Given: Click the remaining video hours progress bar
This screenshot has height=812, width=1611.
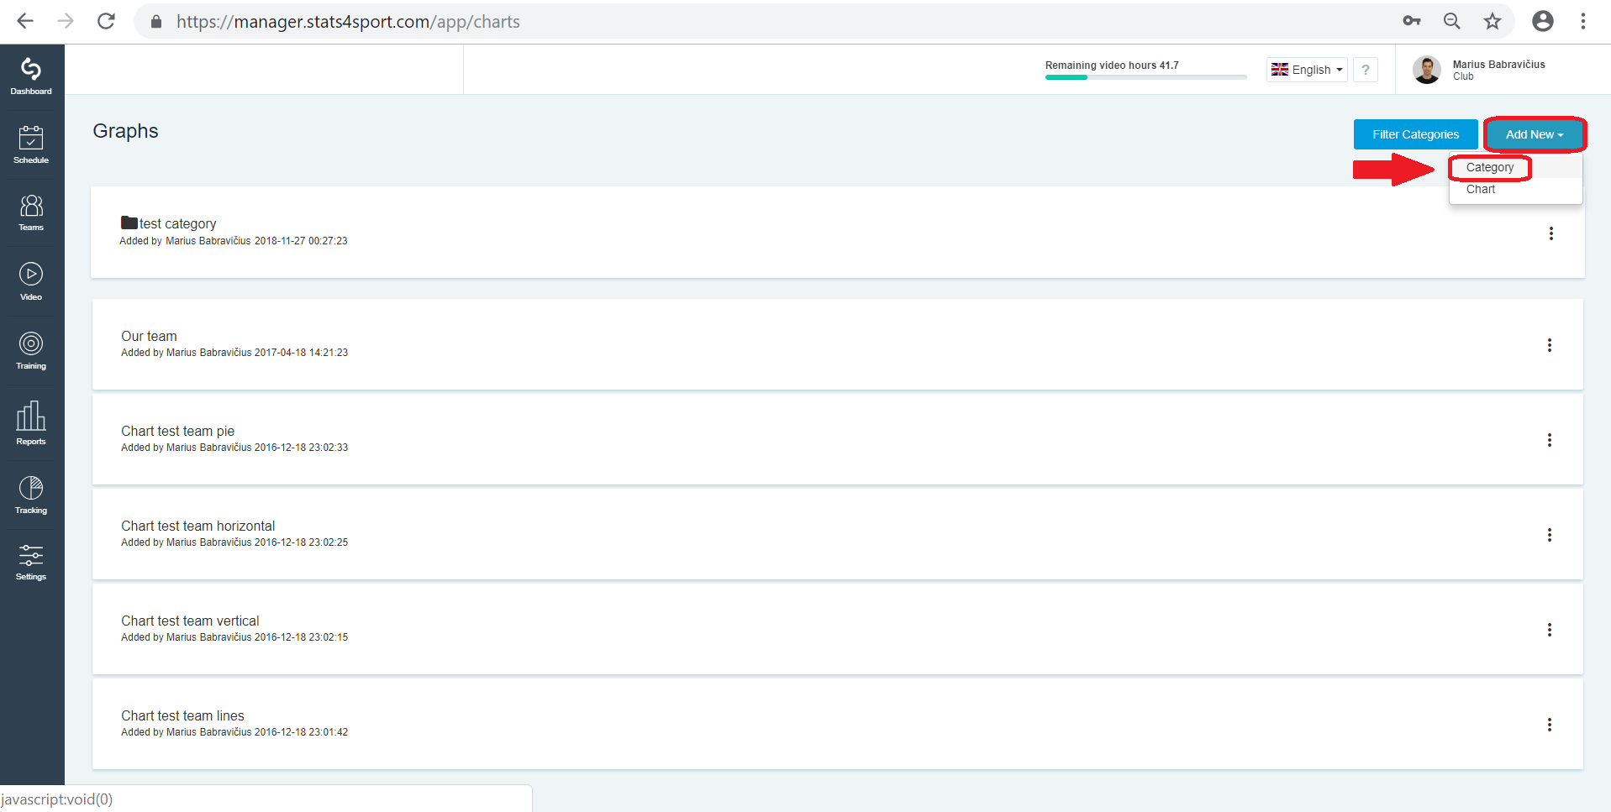Looking at the screenshot, I should pos(1145,77).
